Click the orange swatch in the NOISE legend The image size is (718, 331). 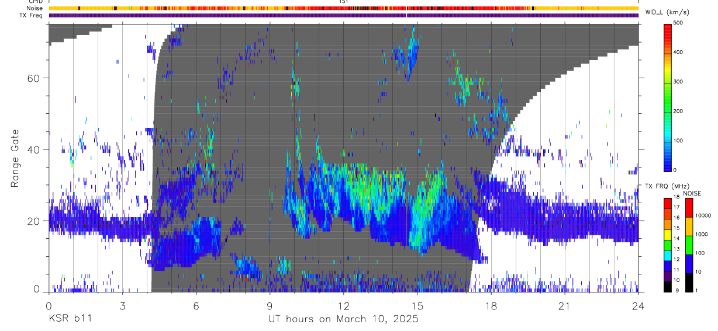point(689,226)
